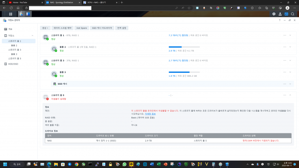
Task: Show hidden system tray icons
Action: point(247,164)
